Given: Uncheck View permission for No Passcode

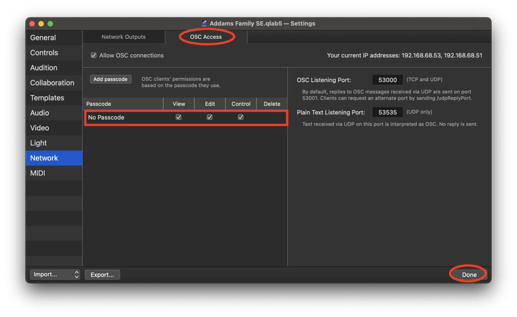Looking at the screenshot, I should pos(178,117).
